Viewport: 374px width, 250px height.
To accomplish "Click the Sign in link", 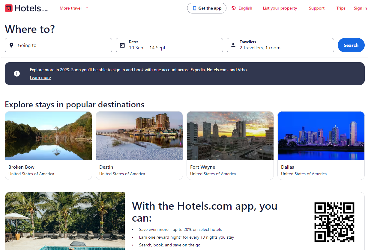I will (360, 8).
